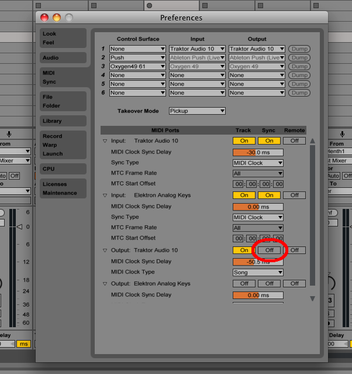Open the Record Warp Launch tab
352x374 pixels.
pos(63,145)
